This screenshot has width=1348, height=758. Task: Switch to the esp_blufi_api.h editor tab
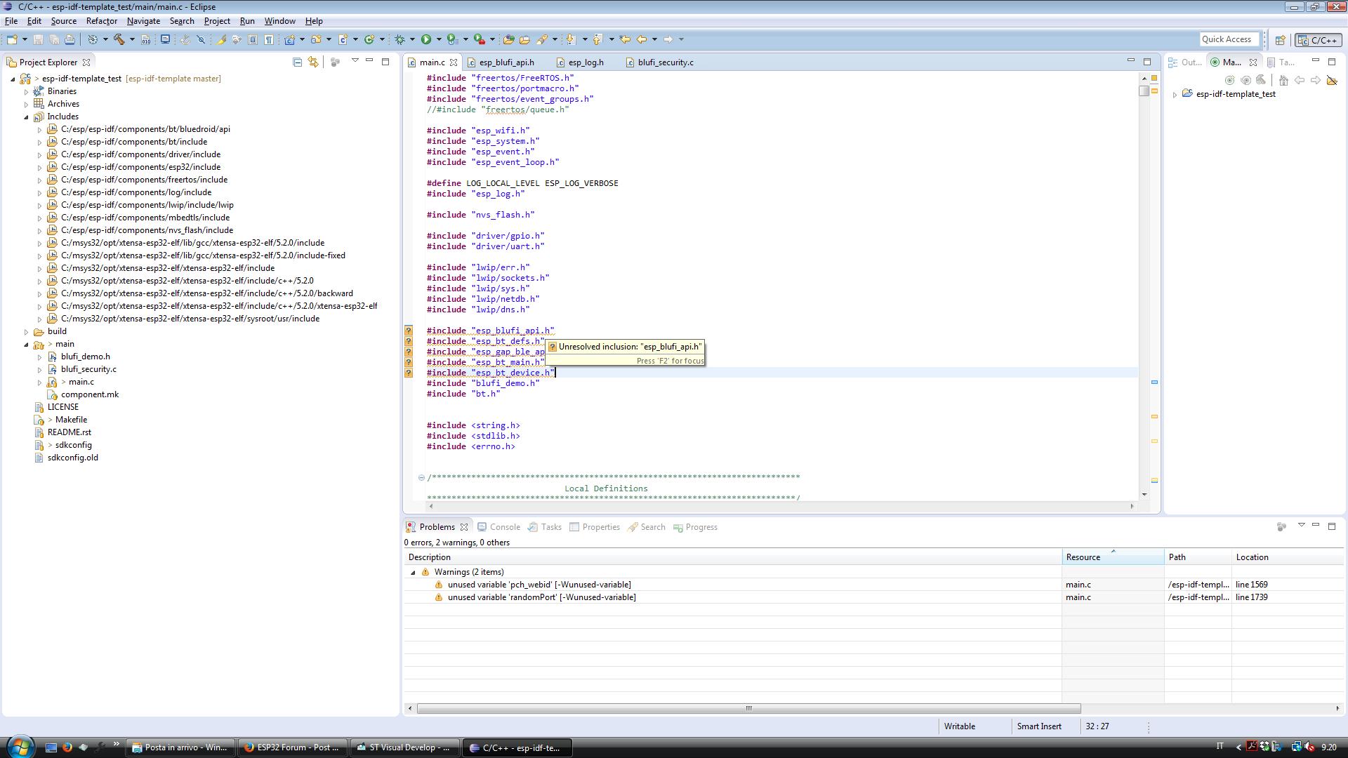(506, 62)
